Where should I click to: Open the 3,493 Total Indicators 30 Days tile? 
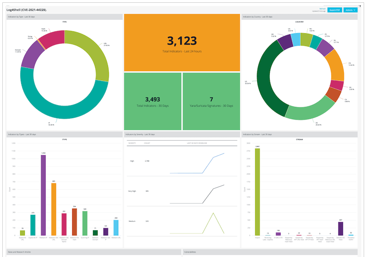[x=152, y=101]
